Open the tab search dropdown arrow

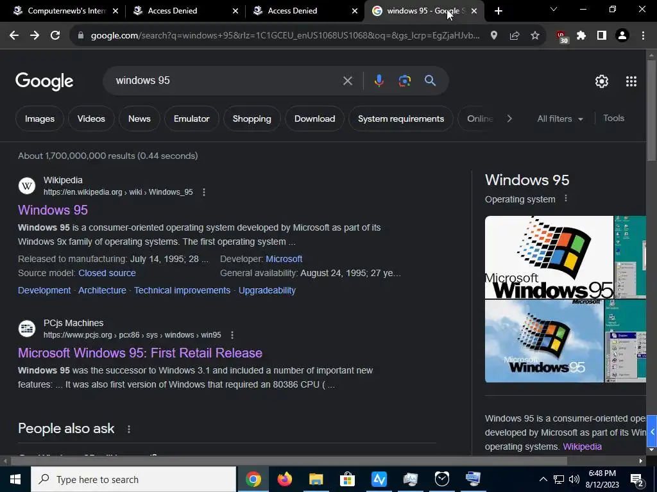click(x=554, y=10)
